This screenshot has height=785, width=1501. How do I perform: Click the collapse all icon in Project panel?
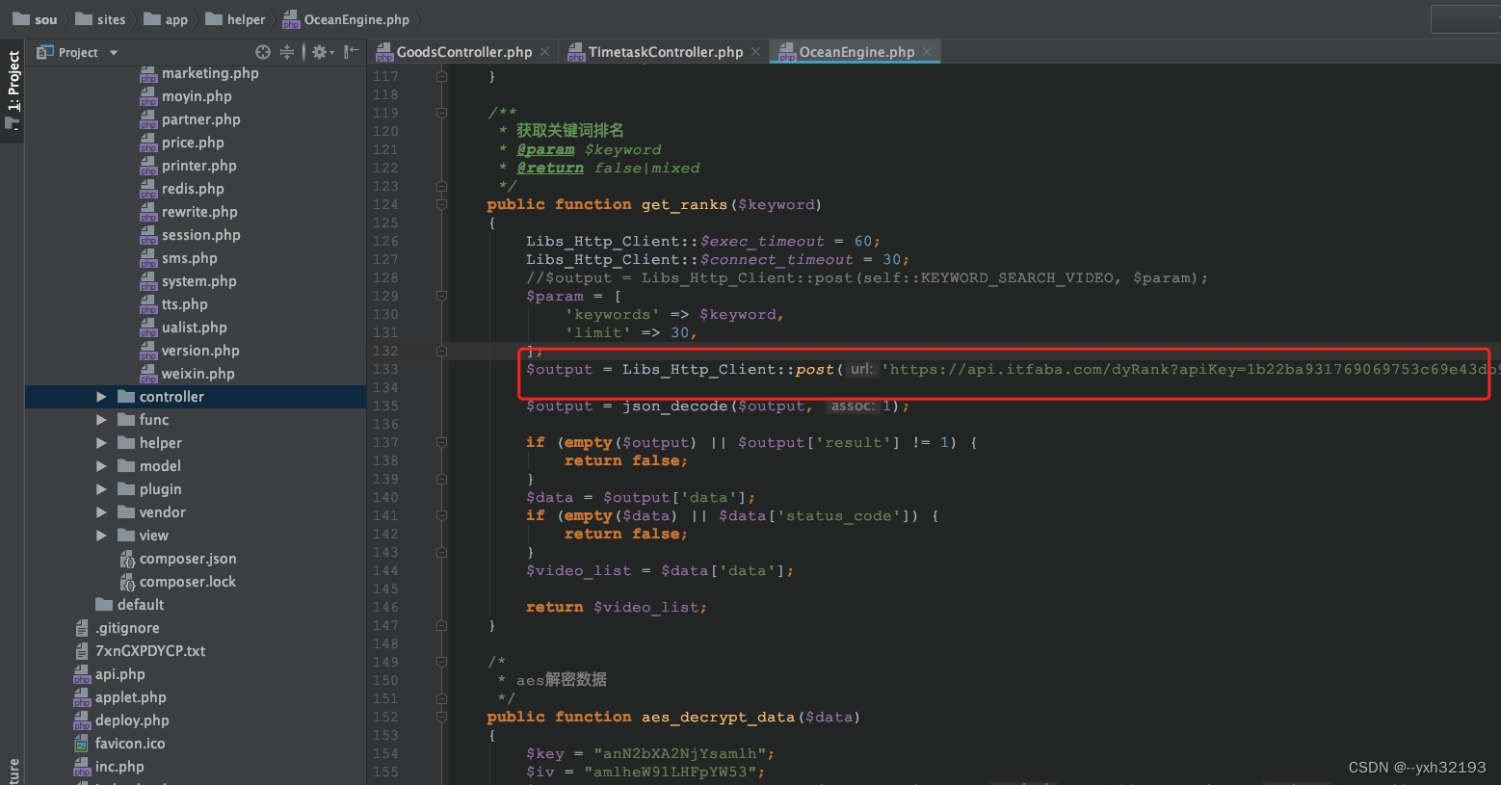(x=287, y=52)
